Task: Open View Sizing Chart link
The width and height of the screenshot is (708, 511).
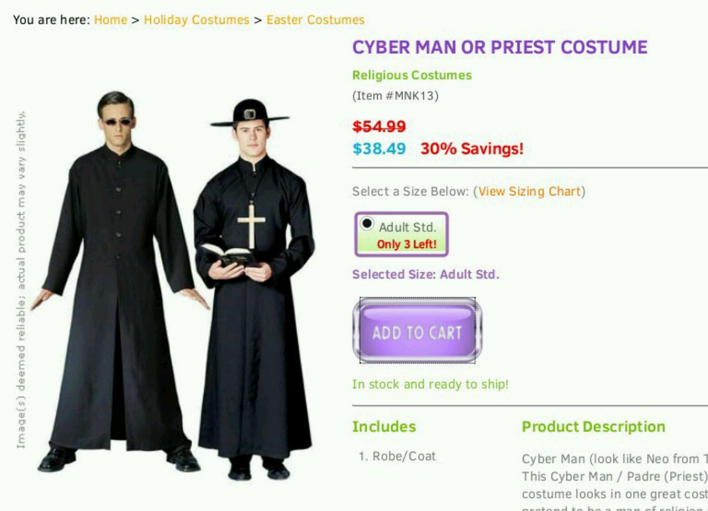Action: point(529,191)
